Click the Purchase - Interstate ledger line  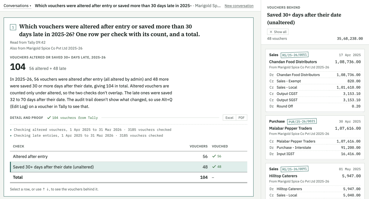coord(315,147)
